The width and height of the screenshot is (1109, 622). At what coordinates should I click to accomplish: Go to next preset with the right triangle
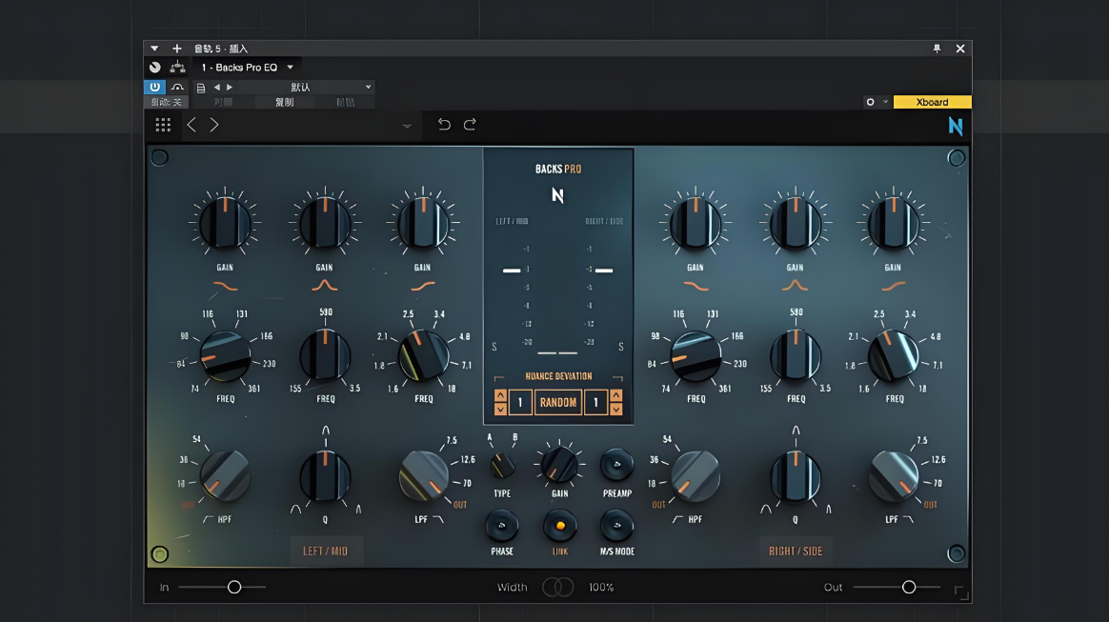pyautogui.click(x=230, y=87)
